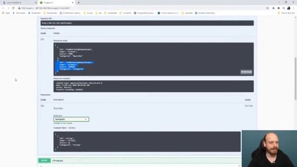The image size is (297, 167).
Task: Bookmark this page with the star icon
Action: click(267, 8)
